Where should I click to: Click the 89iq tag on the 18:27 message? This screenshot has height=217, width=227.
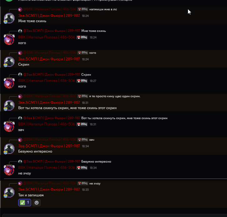[82, 81]
